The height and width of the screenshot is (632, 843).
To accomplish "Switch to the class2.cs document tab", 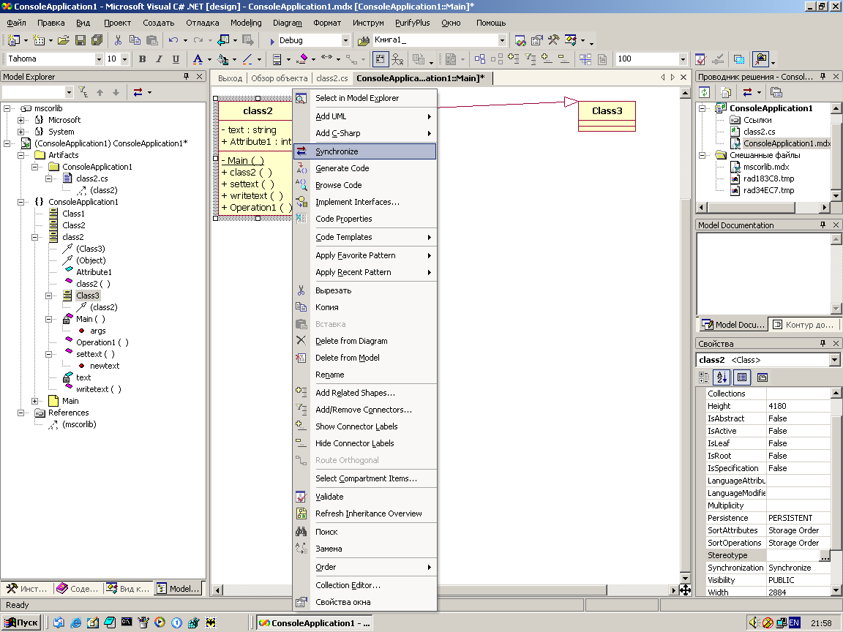I will [x=331, y=78].
